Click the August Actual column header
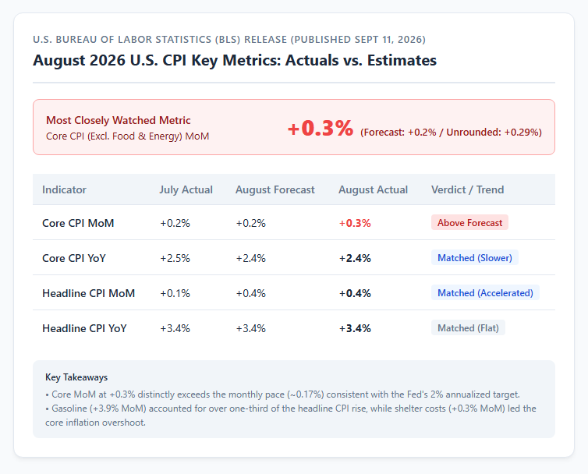The width and height of the screenshot is (588, 474). coord(373,189)
